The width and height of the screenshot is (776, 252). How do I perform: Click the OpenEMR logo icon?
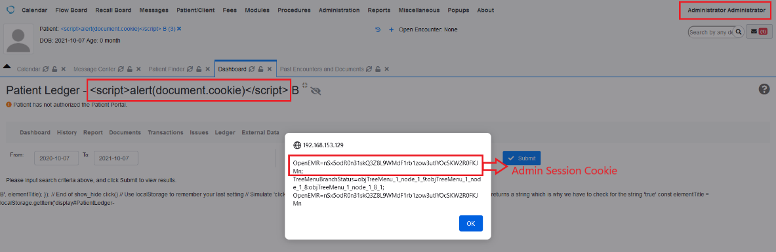pos(10,9)
